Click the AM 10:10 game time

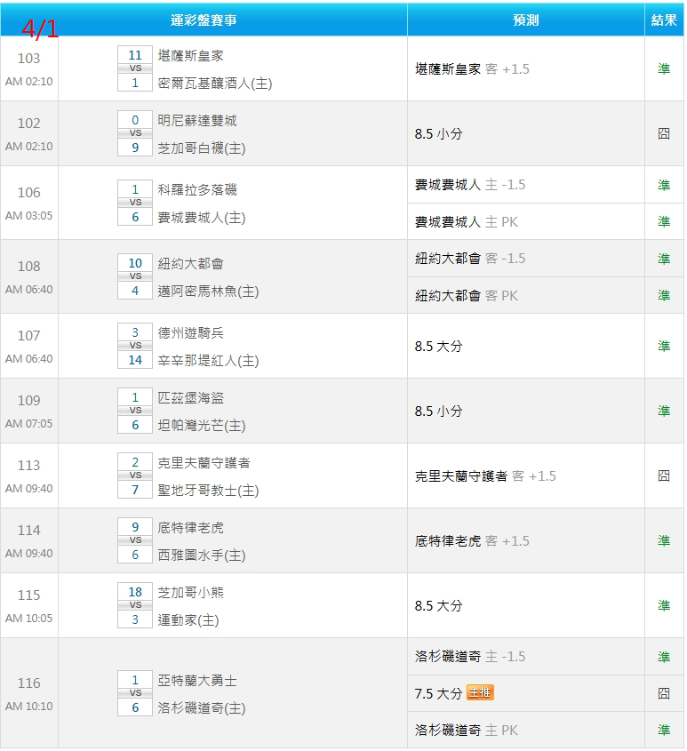point(28,707)
